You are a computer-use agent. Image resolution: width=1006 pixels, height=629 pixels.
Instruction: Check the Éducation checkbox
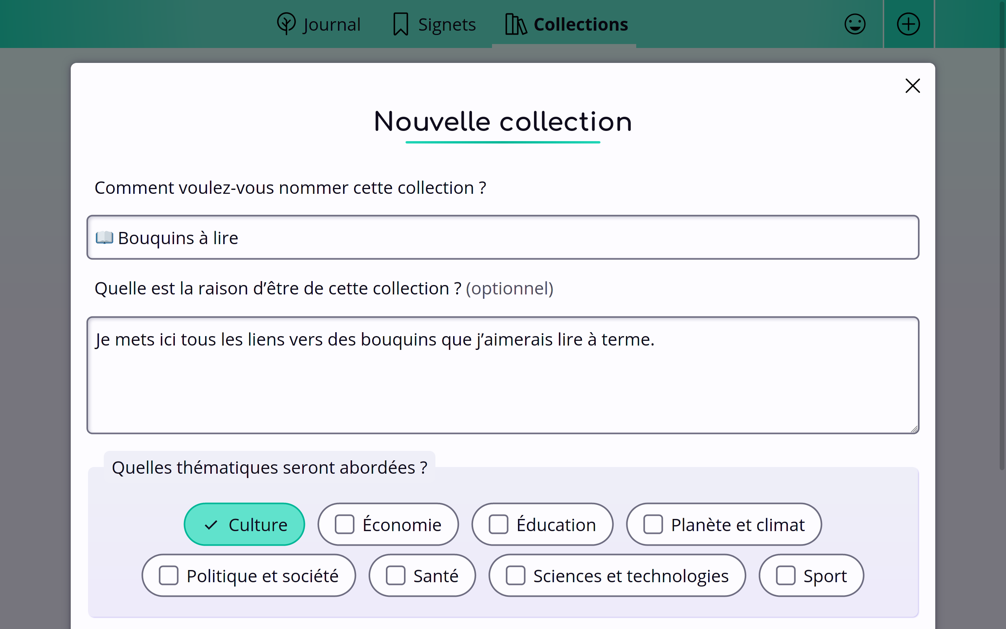(498, 524)
